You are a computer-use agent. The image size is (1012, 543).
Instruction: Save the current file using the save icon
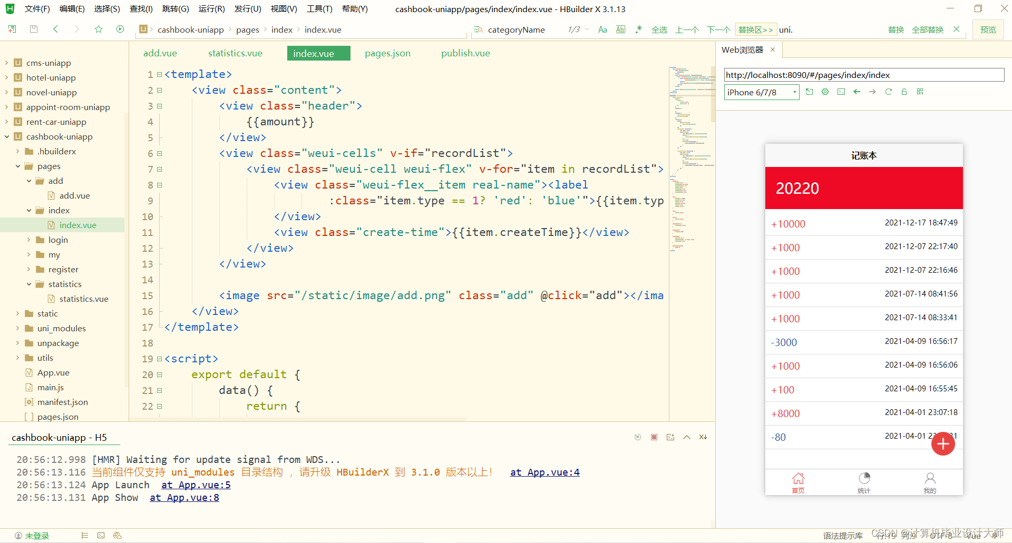tap(34, 29)
